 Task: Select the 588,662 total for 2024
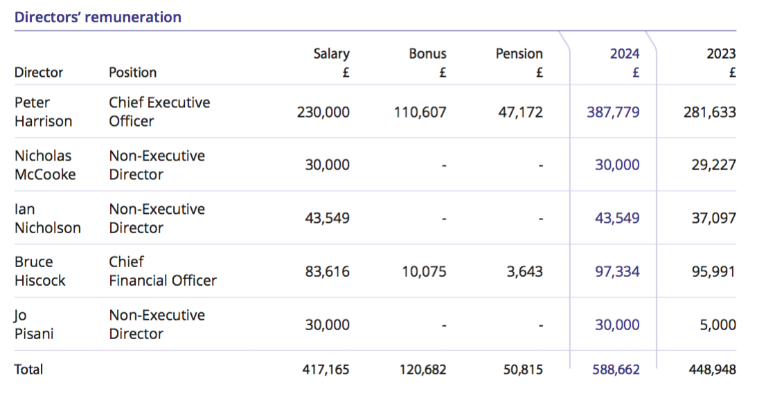[616, 370]
